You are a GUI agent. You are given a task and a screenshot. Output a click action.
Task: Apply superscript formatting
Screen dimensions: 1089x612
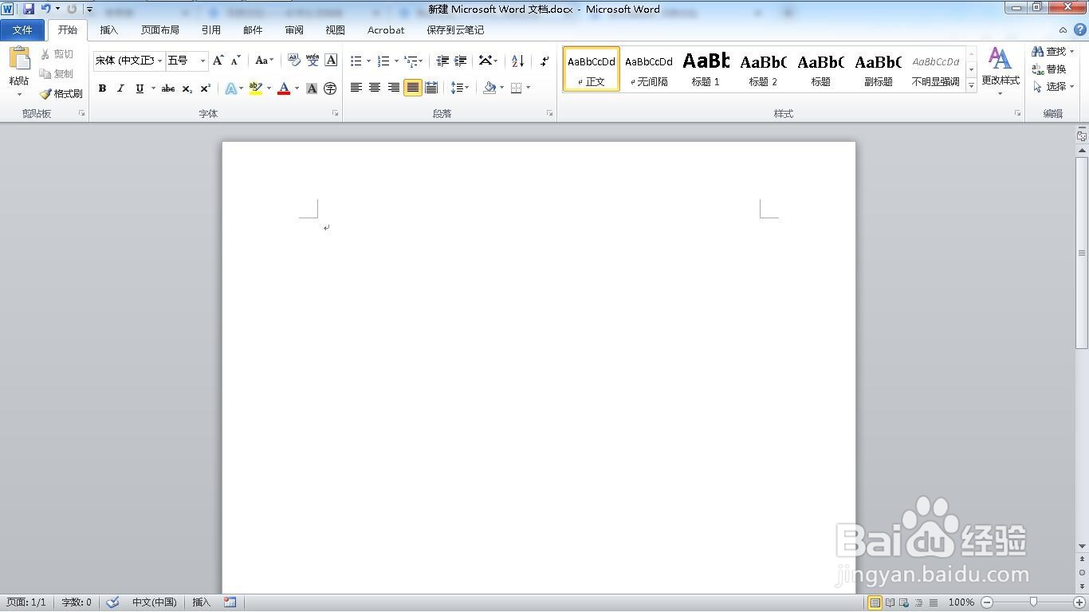(x=205, y=88)
